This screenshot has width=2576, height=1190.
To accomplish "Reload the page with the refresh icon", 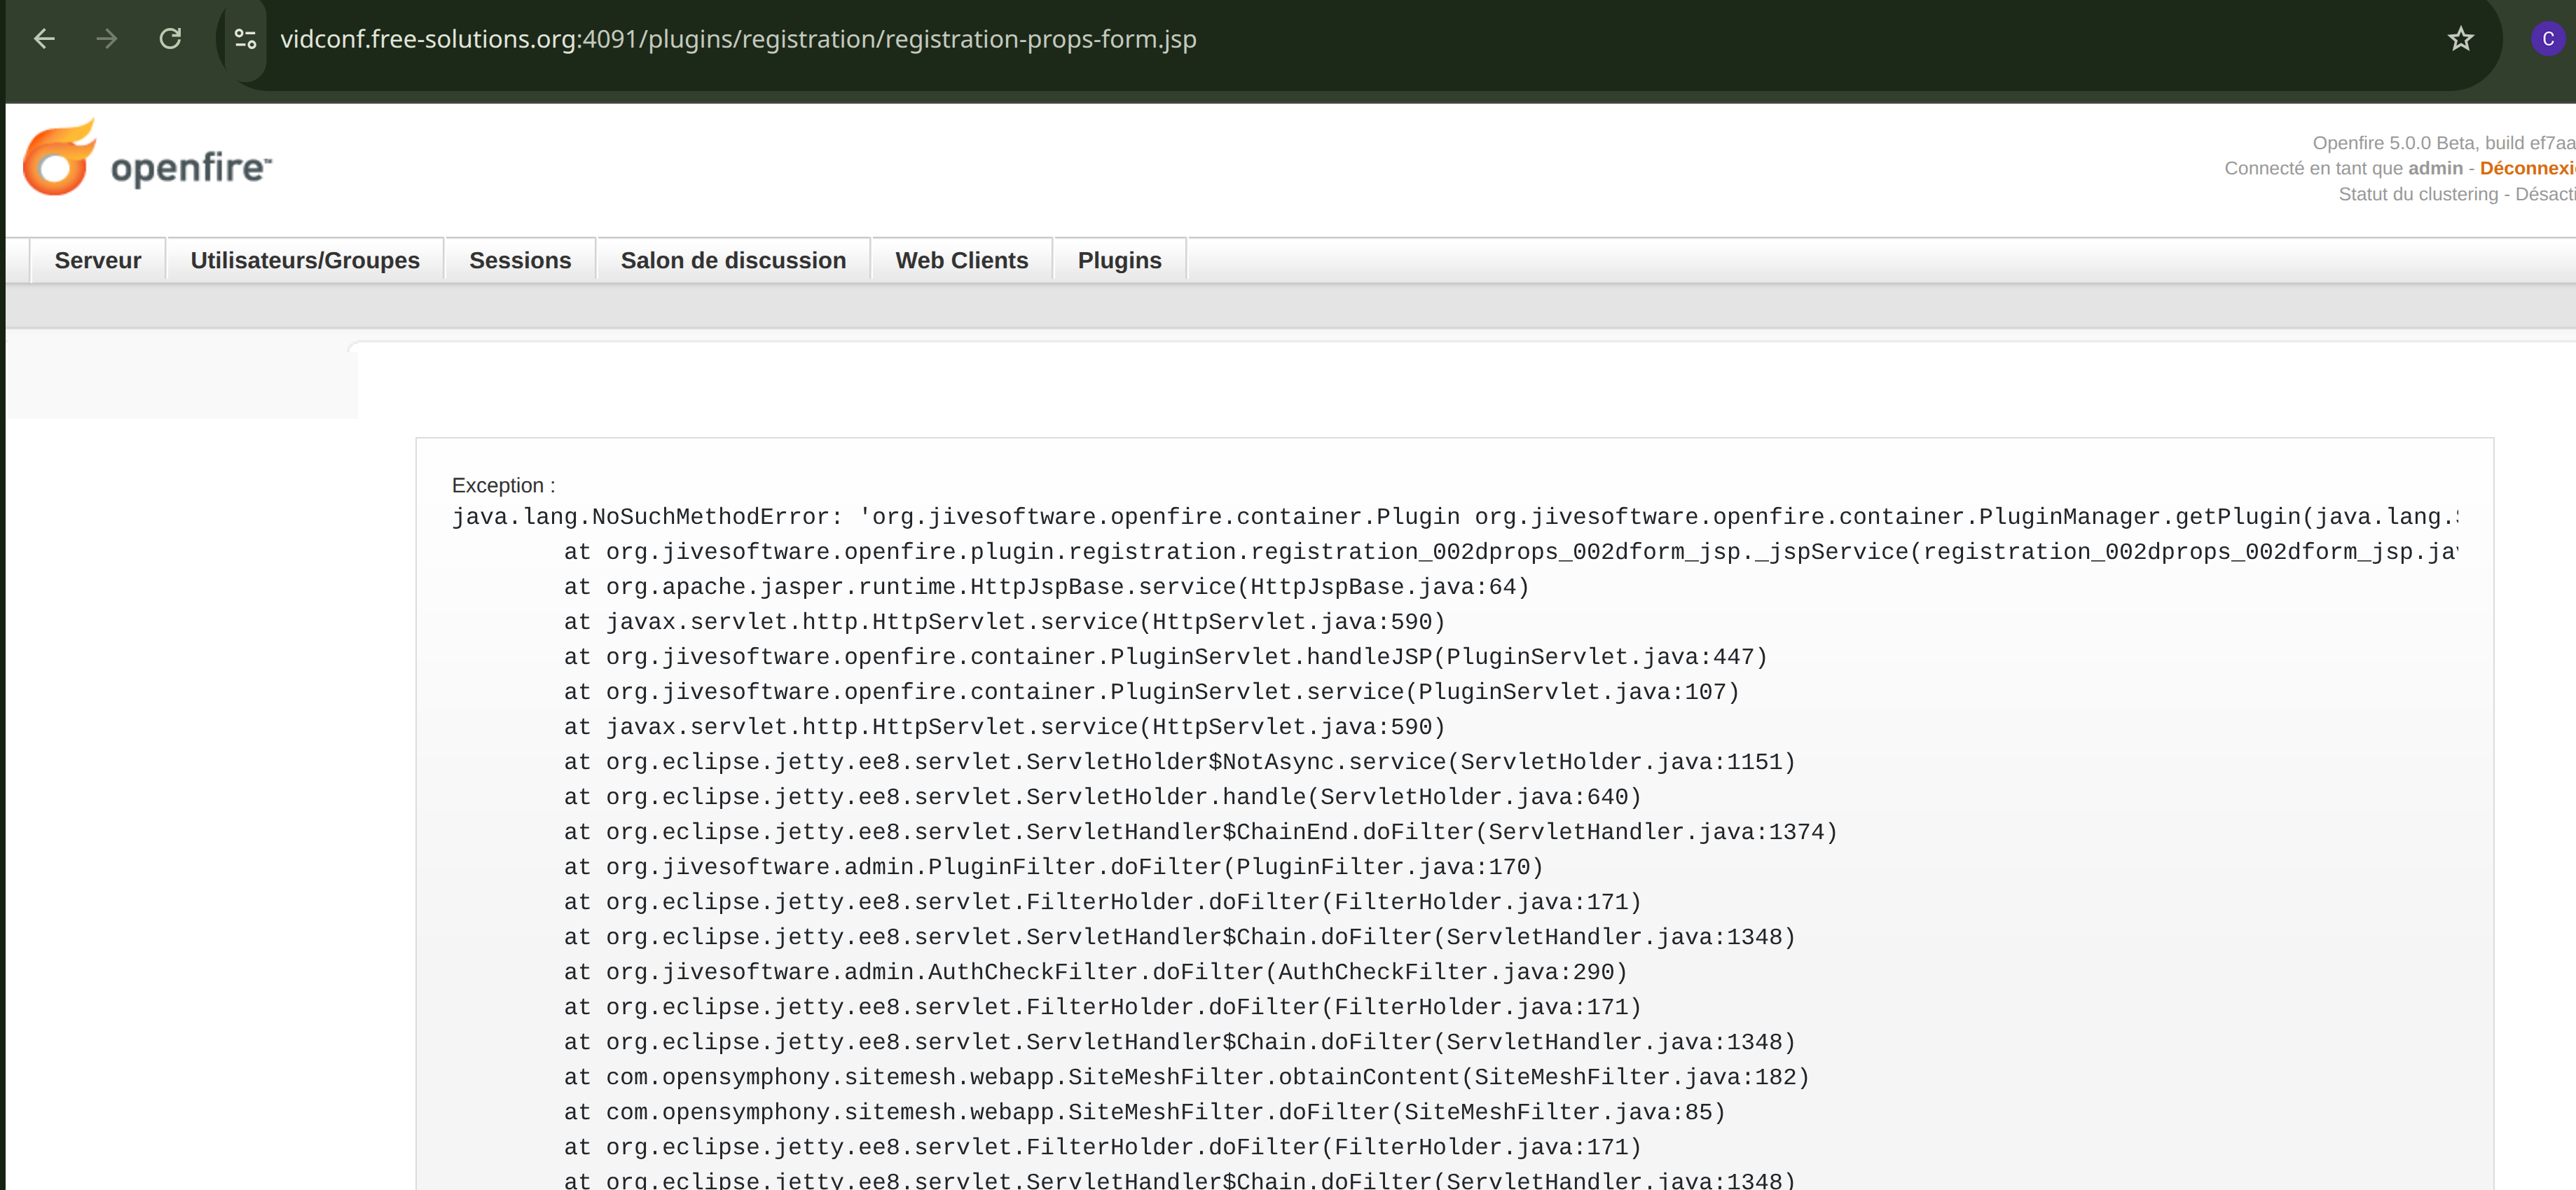I will 170,39.
